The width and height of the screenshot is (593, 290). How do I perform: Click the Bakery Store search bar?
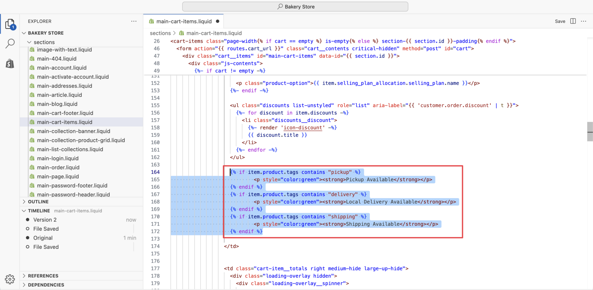click(x=295, y=7)
